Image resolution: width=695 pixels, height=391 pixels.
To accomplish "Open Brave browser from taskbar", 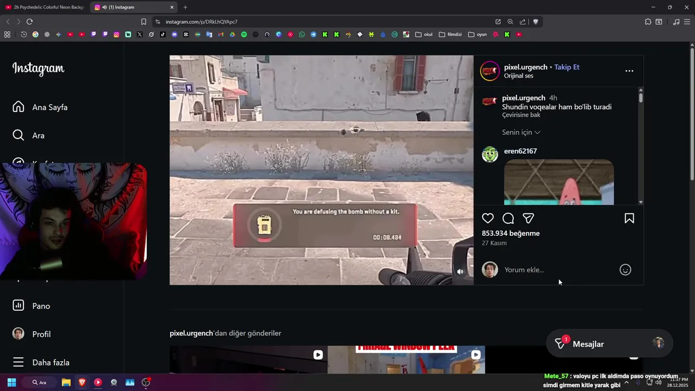I will tap(82, 382).
